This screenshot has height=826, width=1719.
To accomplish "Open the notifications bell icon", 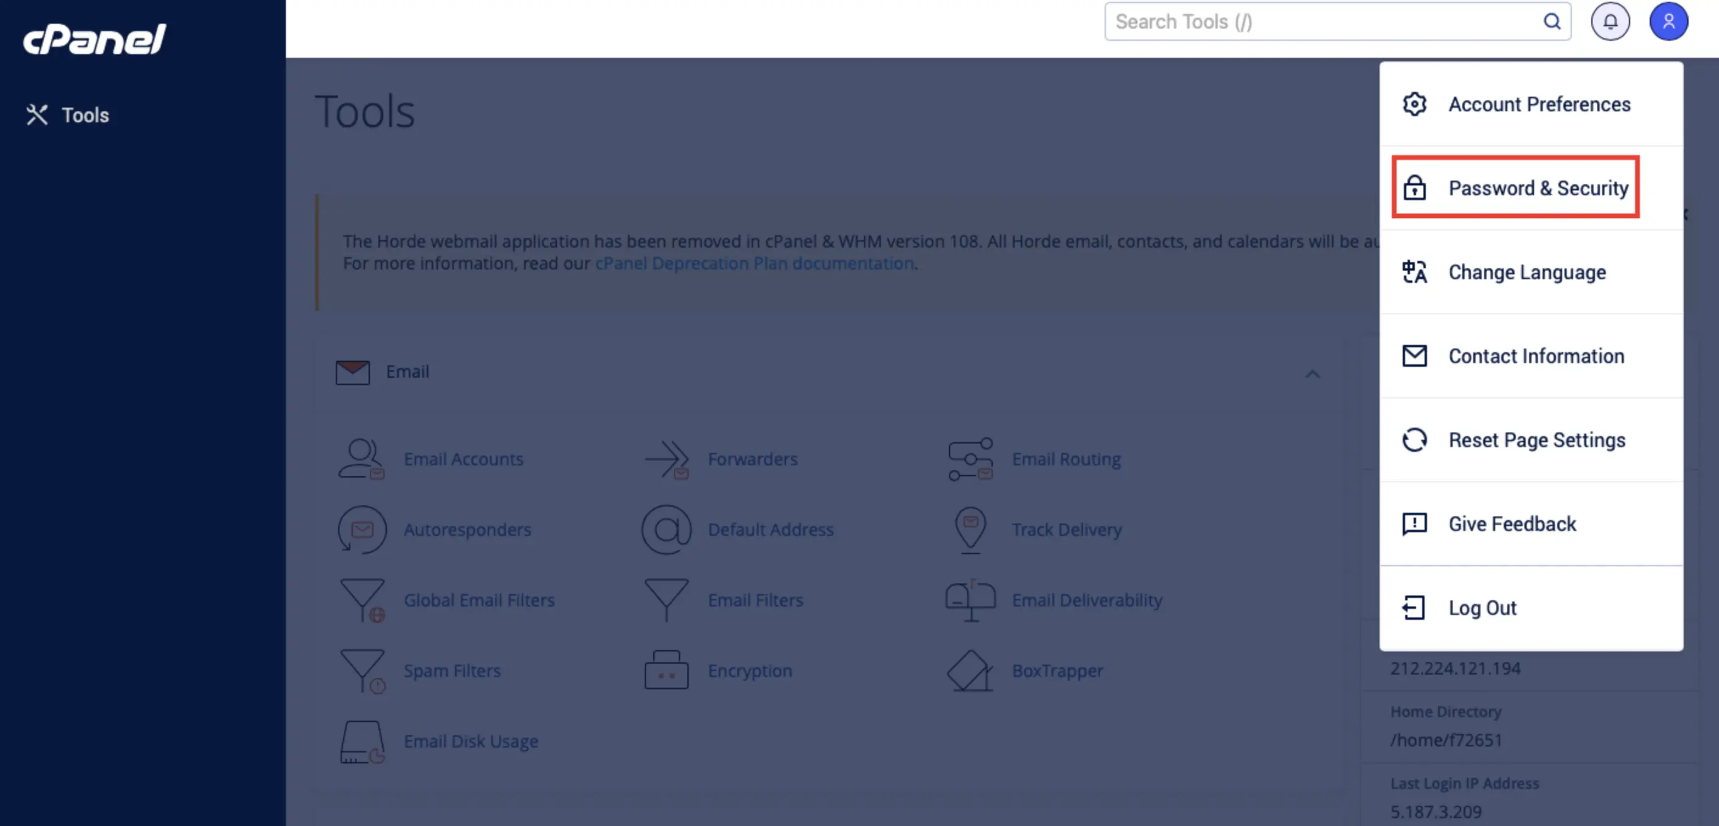I will (x=1610, y=21).
